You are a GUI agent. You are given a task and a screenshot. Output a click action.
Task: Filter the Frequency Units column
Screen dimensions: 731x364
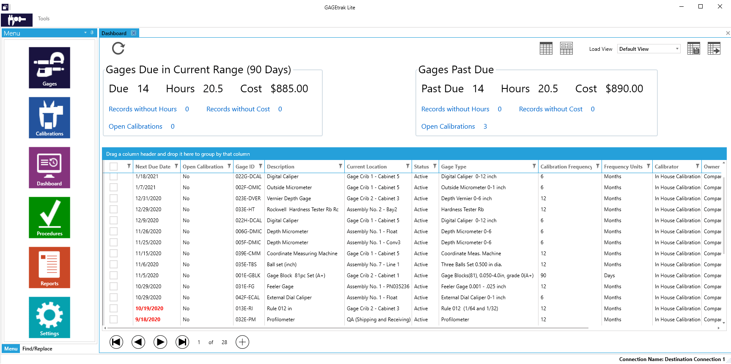coord(649,166)
